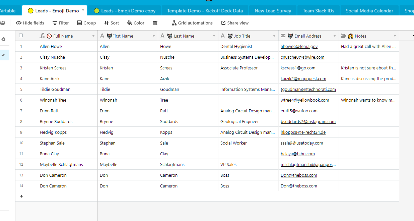
Task: Select the Schlagtmans last name cell
Action: [188, 165]
